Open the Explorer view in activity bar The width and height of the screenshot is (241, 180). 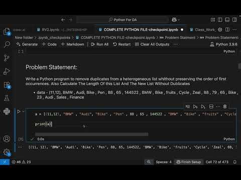7,31
